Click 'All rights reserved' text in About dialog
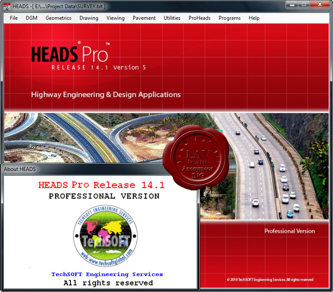The width and height of the screenshot is (333, 292). click(x=108, y=283)
